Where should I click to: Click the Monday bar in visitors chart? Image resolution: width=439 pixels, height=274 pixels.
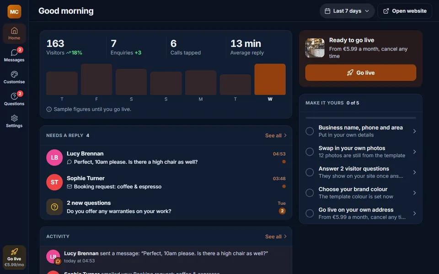tap(201, 83)
